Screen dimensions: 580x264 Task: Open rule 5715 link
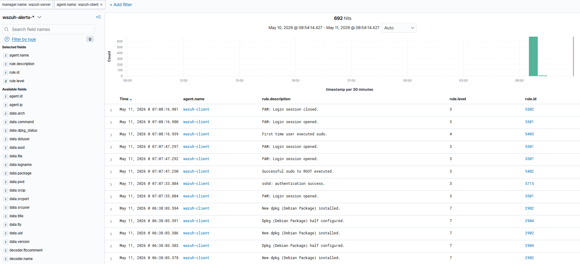click(x=529, y=184)
